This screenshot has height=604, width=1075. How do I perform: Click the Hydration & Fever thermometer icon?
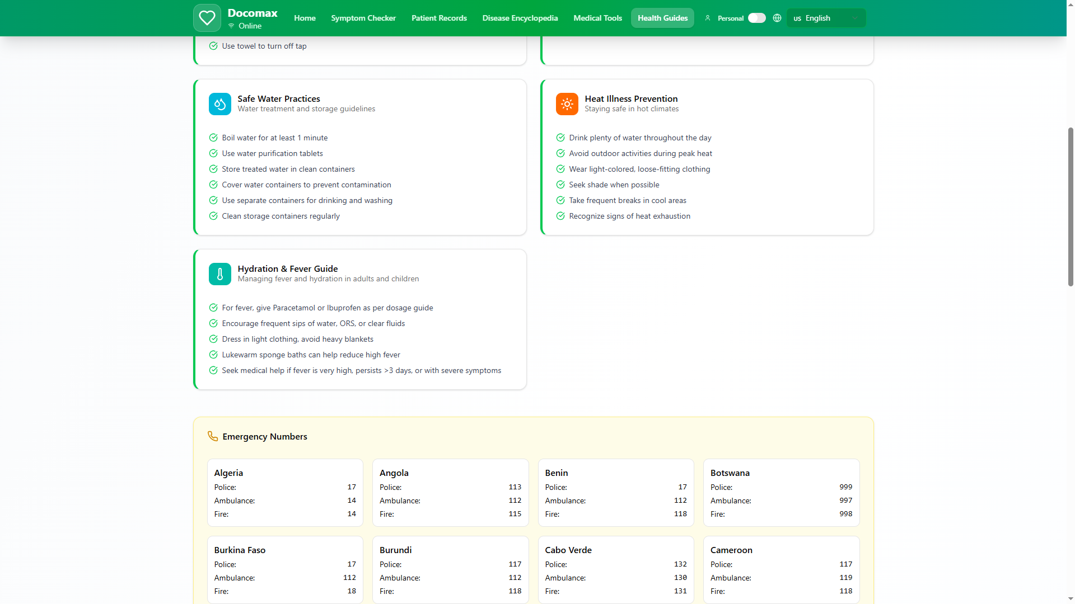tap(219, 274)
